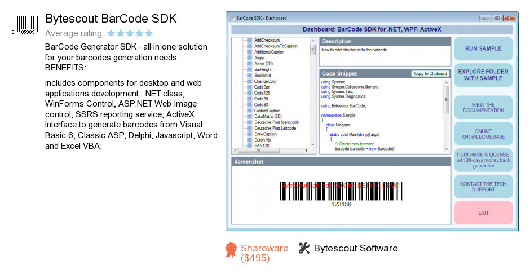Click the developer tools wrench icon

304,248
